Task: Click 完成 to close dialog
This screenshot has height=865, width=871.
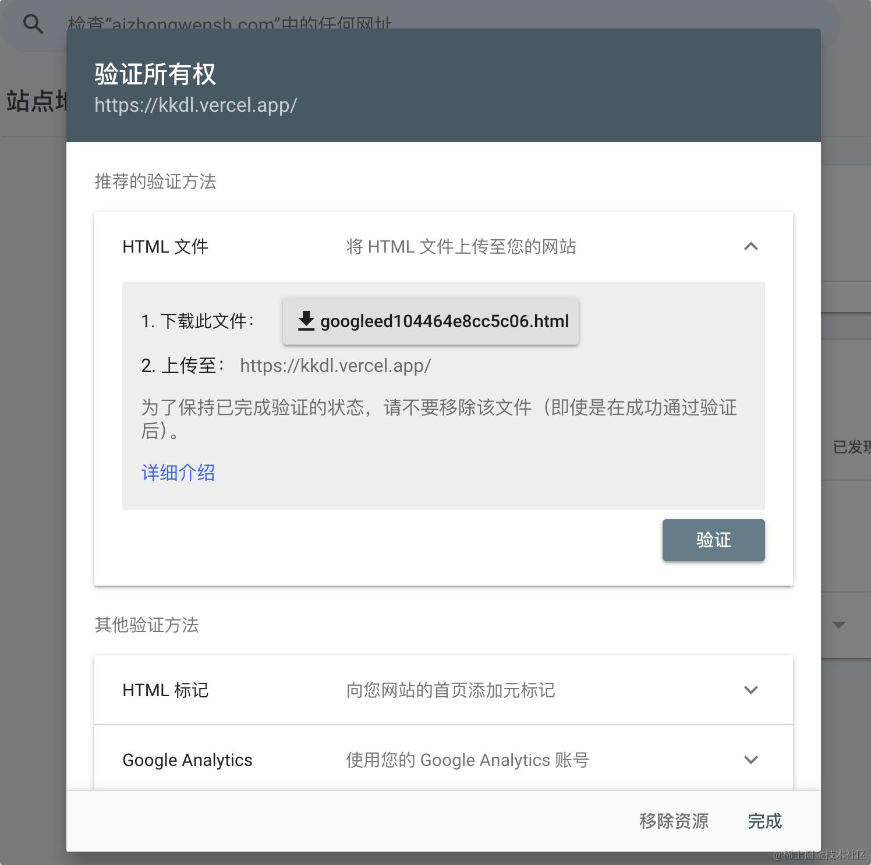Action: [x=764, y=821]
